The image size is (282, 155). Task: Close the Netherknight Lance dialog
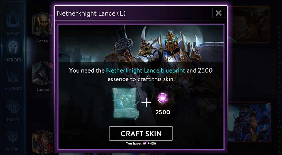219,13
